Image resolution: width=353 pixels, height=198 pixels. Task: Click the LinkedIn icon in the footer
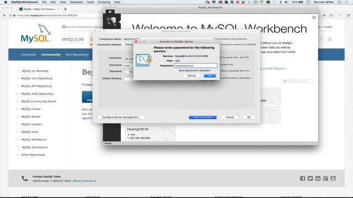coord(318,178)
